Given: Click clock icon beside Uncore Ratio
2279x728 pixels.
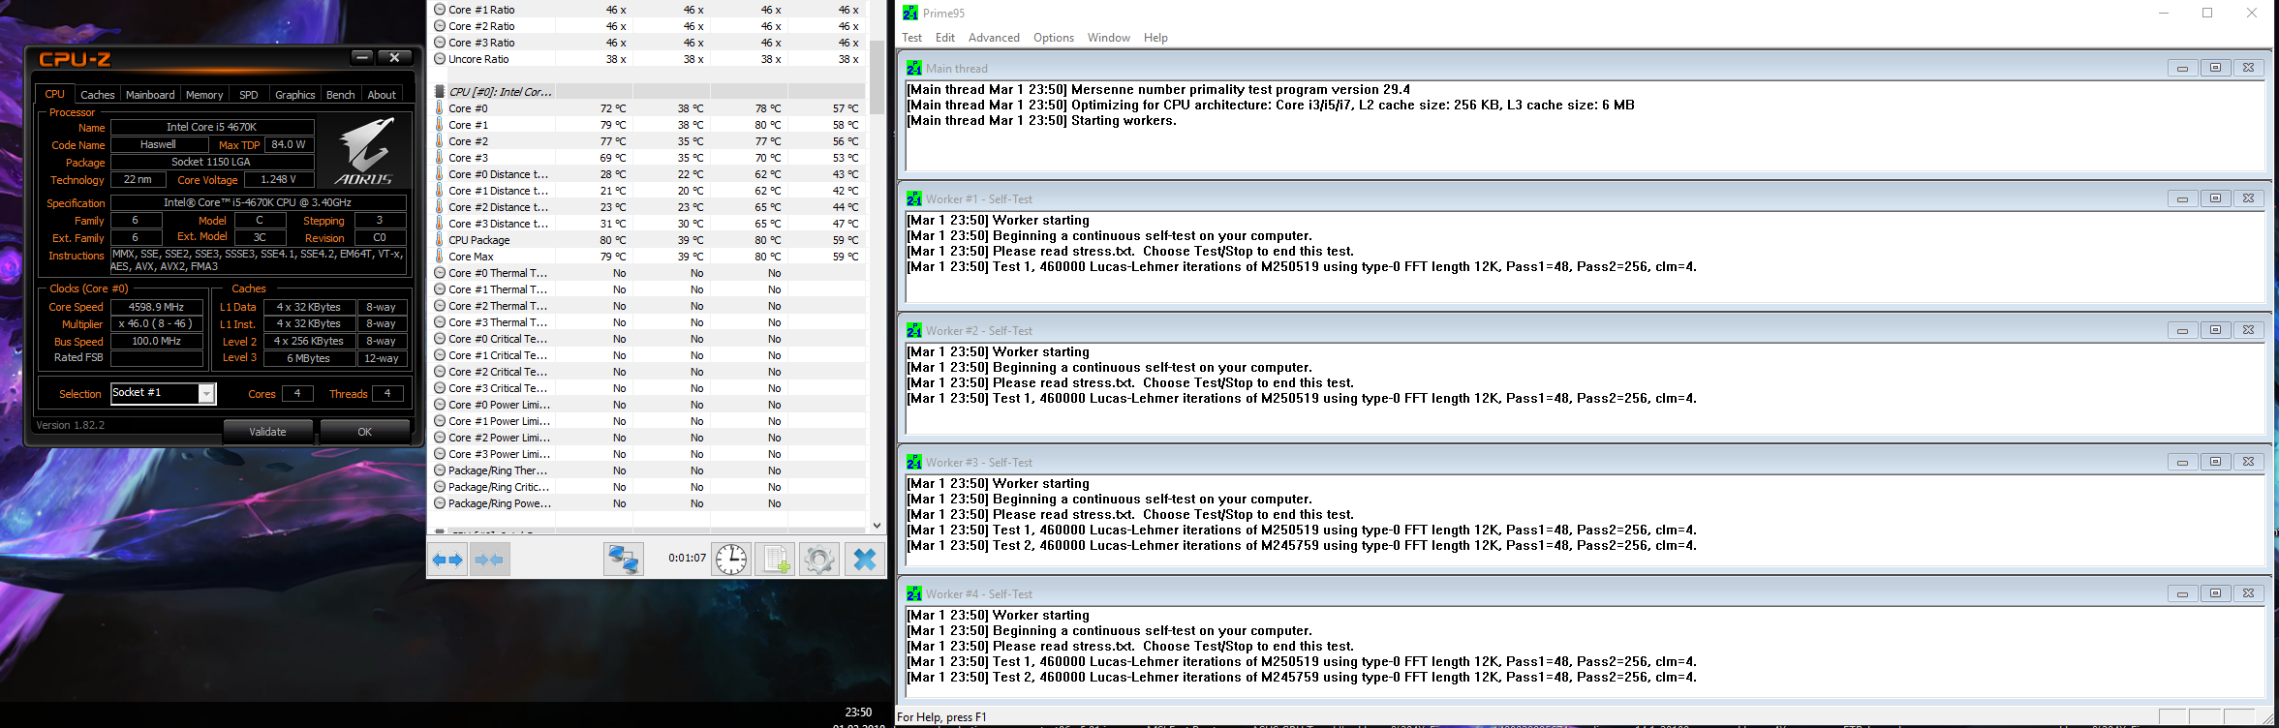Looking at the screenshot, I should click(440, 59).
